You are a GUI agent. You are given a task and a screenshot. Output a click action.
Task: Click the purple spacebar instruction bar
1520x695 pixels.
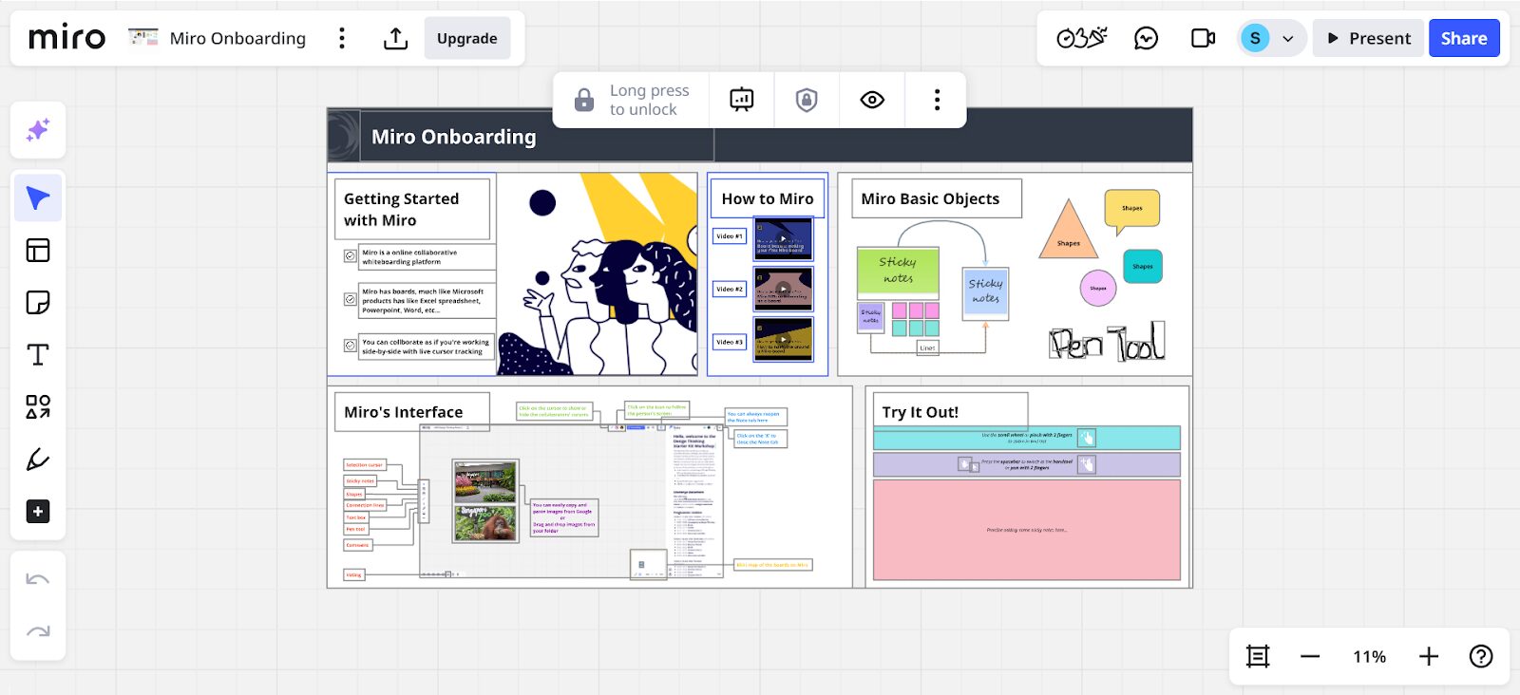tap(1027, 464)
